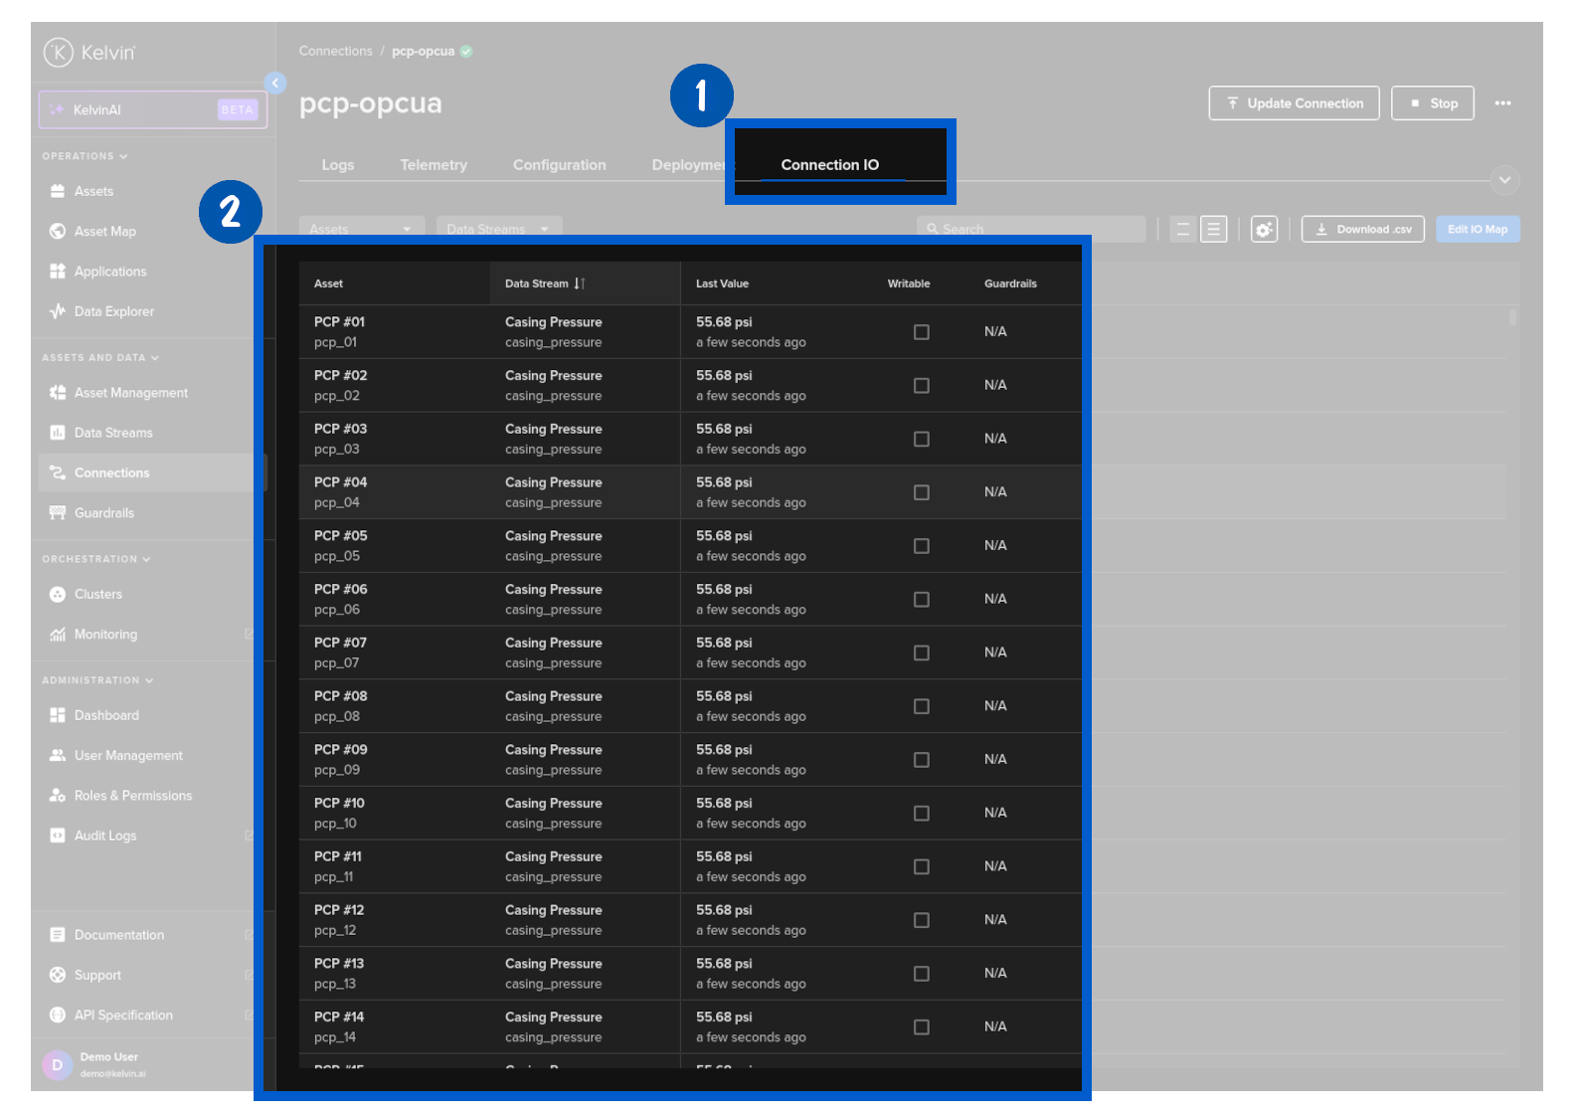Viewport: 1575px width, 1114px height.
Task: Enable Writable checkbox for PCP #10
Action: 922,814
